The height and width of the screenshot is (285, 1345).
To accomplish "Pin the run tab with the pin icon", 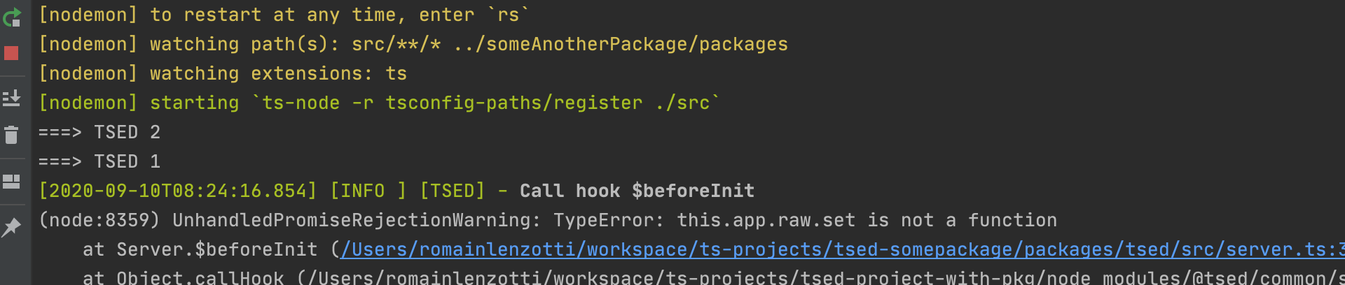I will tap(11, 227).
